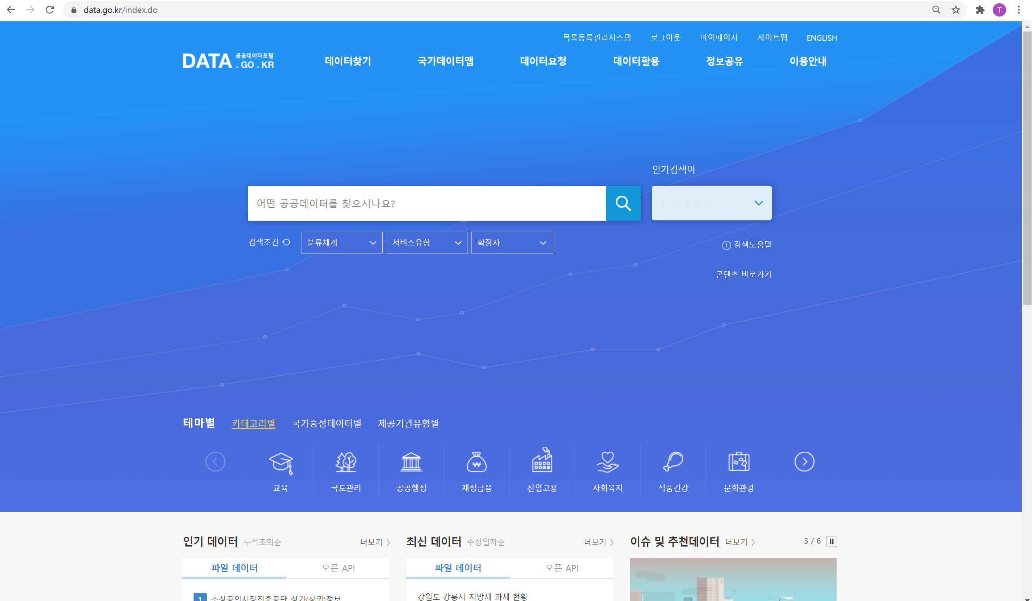Switch to 오픈 API tab under 인기 데이터
Viewport: 1032px width, 601px height.
click(338, 568)
